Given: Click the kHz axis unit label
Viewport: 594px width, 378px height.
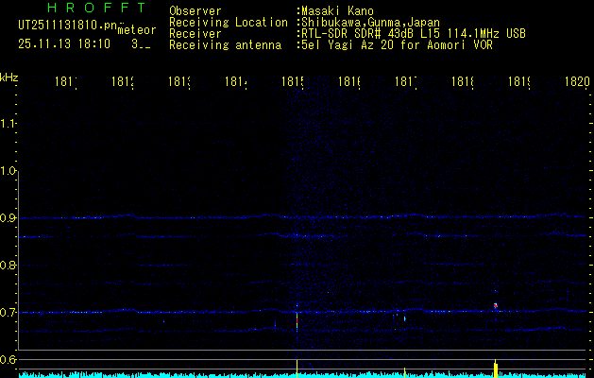Looking at the screenshot, I should 9,76.
